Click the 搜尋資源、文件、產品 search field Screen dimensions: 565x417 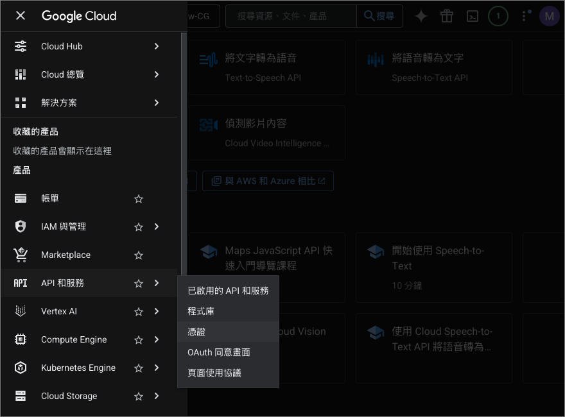point(291,17)
